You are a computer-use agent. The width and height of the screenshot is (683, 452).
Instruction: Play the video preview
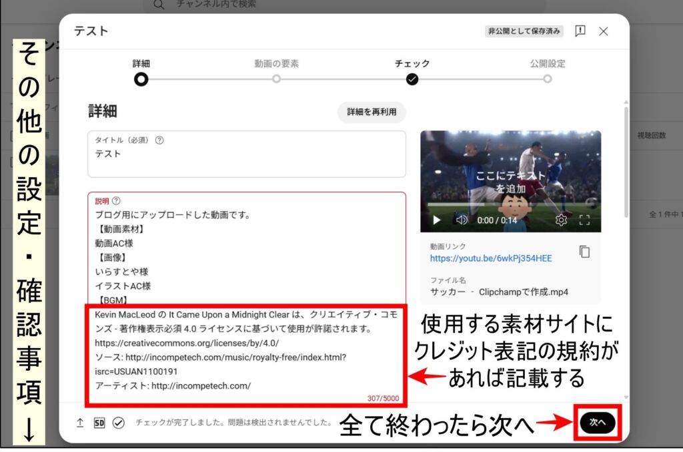coord(436,220)
